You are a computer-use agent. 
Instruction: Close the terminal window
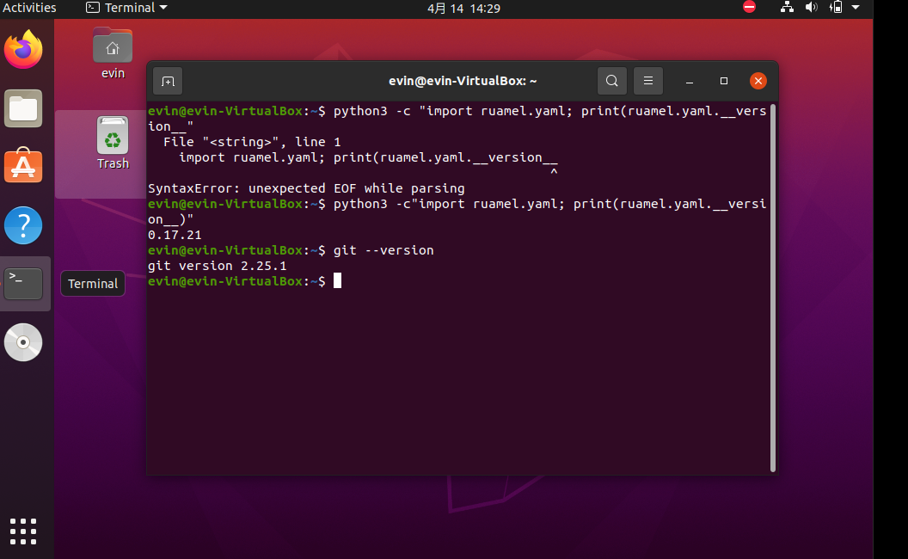point(758,81)
